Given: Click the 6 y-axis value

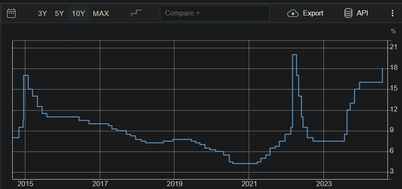Looking at the screenshot, I should [392, 151].
